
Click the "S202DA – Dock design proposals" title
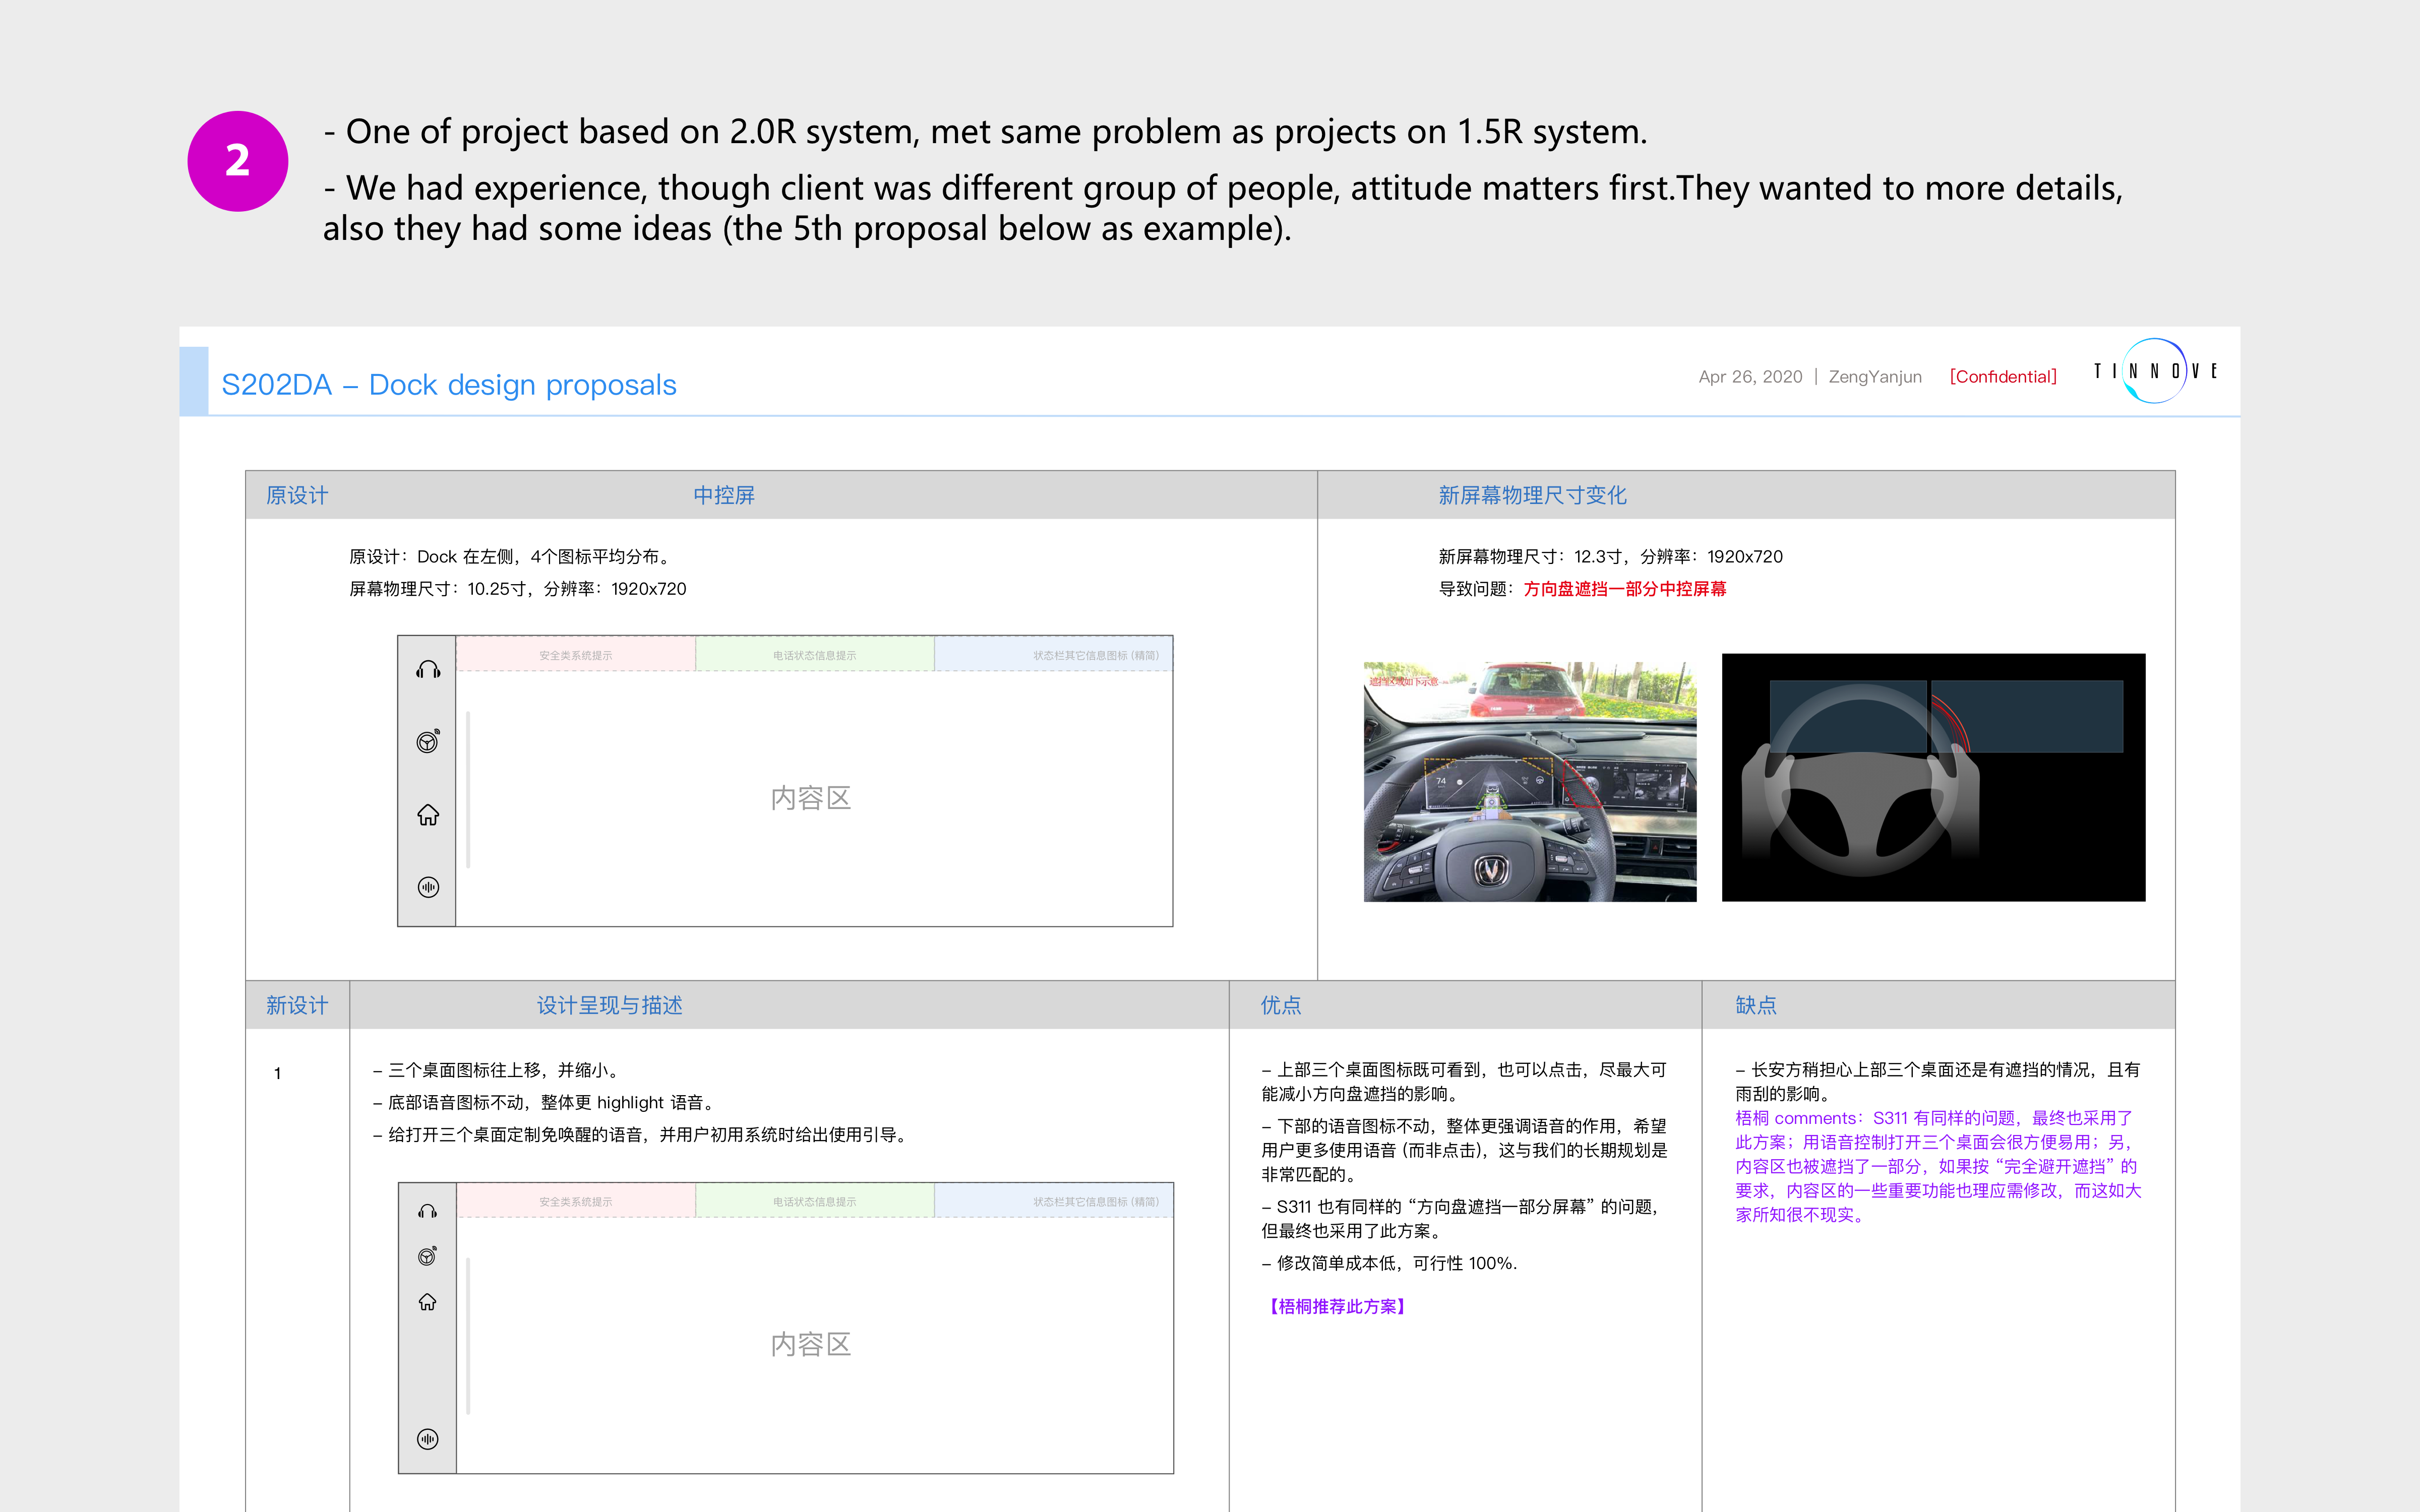449,385
